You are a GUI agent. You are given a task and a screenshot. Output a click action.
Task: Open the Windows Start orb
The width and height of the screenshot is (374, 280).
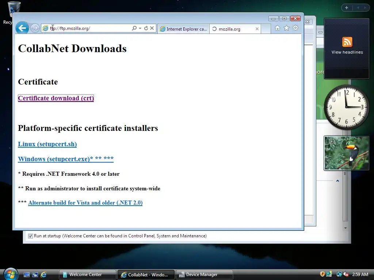[11, 274]
